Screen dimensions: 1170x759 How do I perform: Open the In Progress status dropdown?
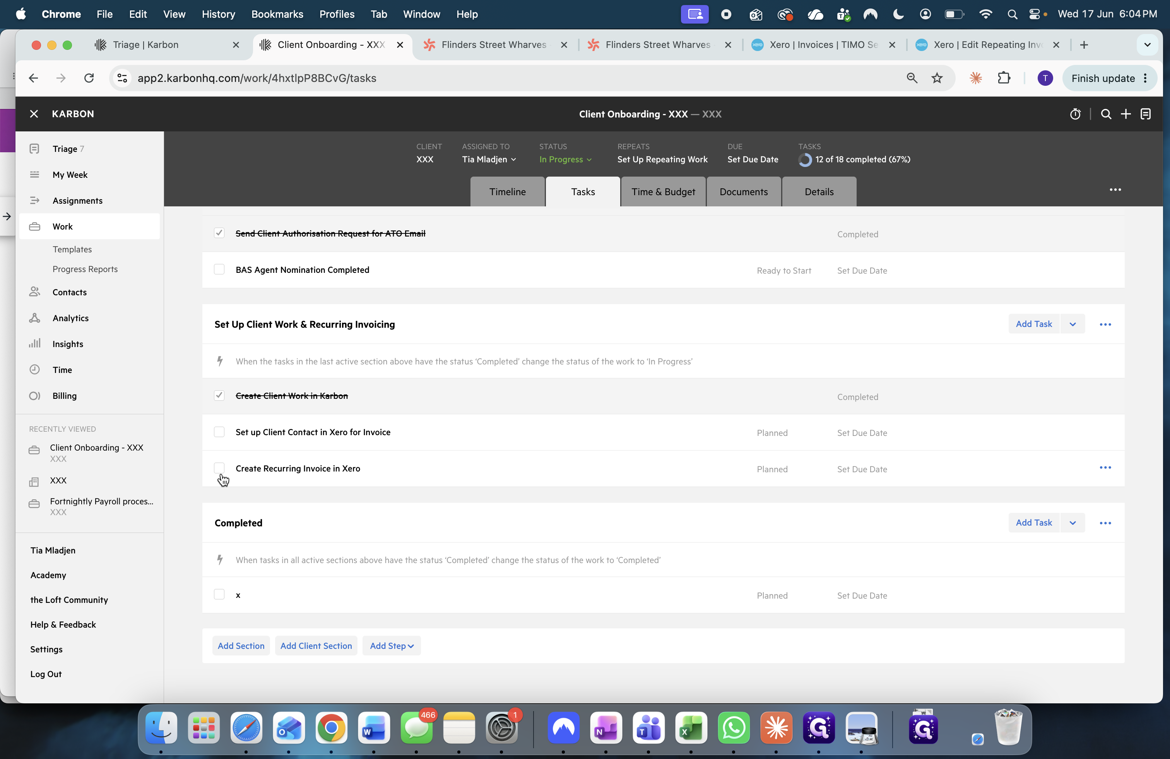[565, 160]
